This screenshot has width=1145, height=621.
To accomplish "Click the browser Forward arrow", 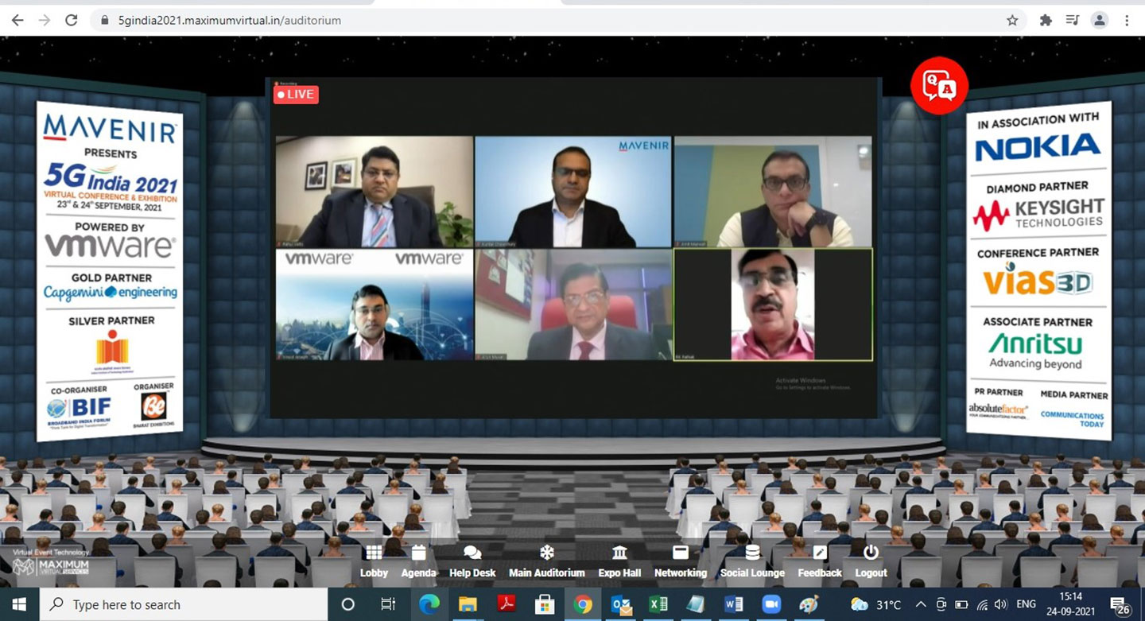I will click(x=45, y=20).
